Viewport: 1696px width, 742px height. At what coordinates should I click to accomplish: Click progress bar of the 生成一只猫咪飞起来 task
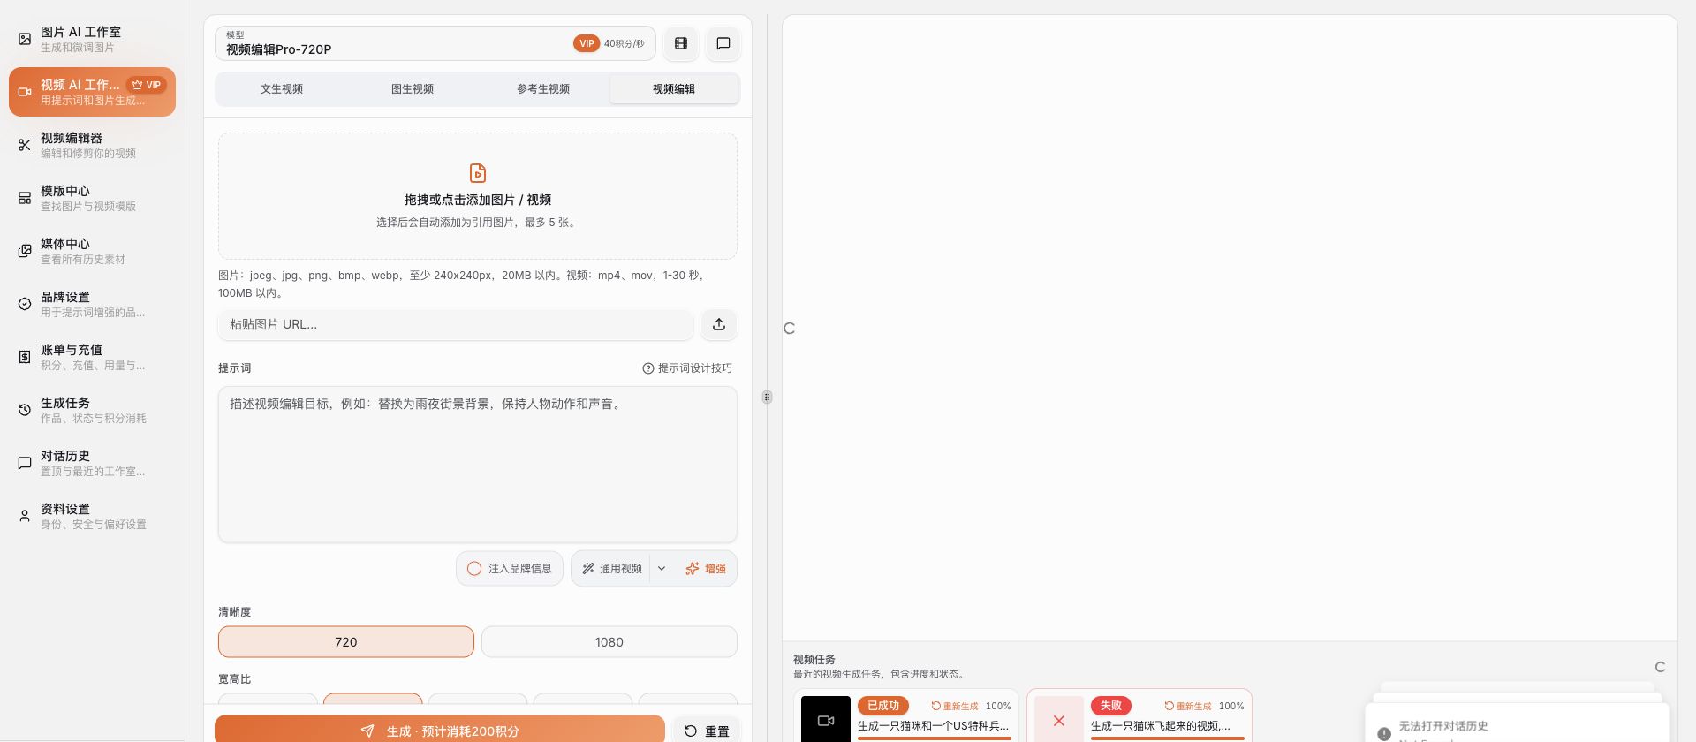(x=1168, y=738)
